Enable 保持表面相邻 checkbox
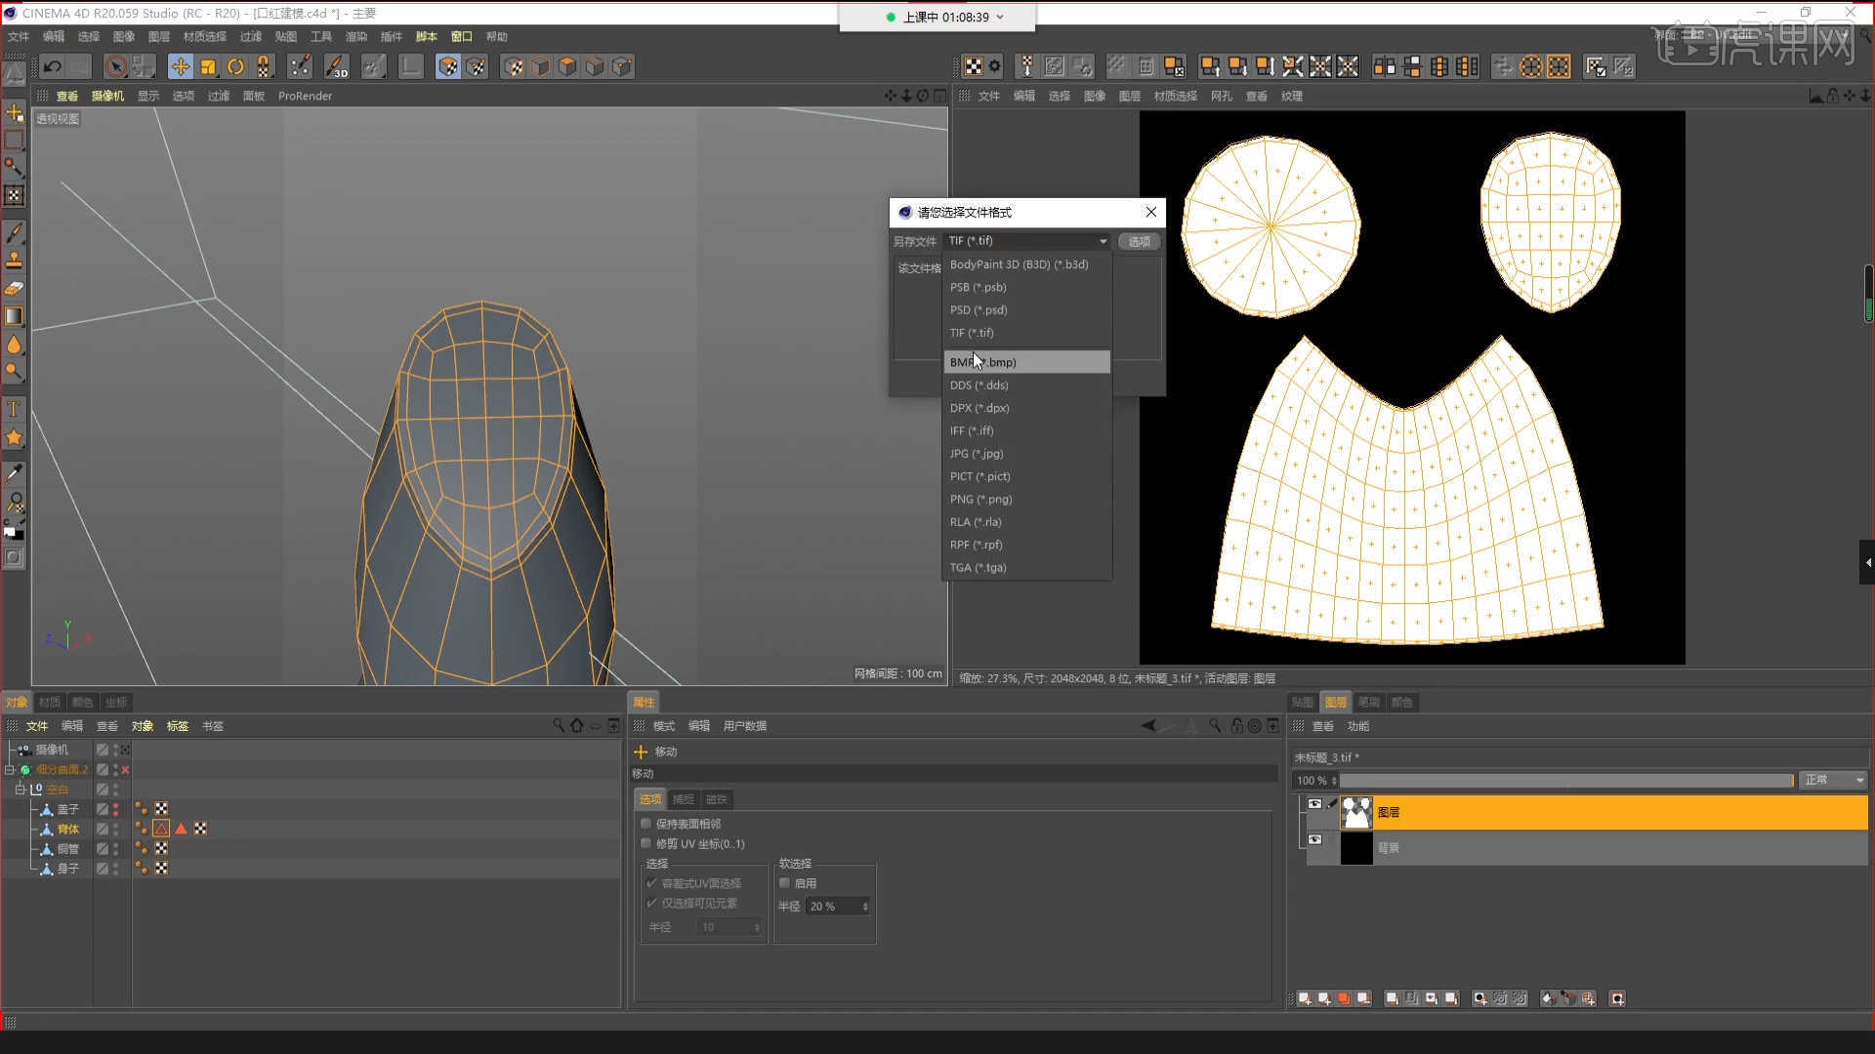Viewport: 1875px width, 1054px height. tap(646, 824)
